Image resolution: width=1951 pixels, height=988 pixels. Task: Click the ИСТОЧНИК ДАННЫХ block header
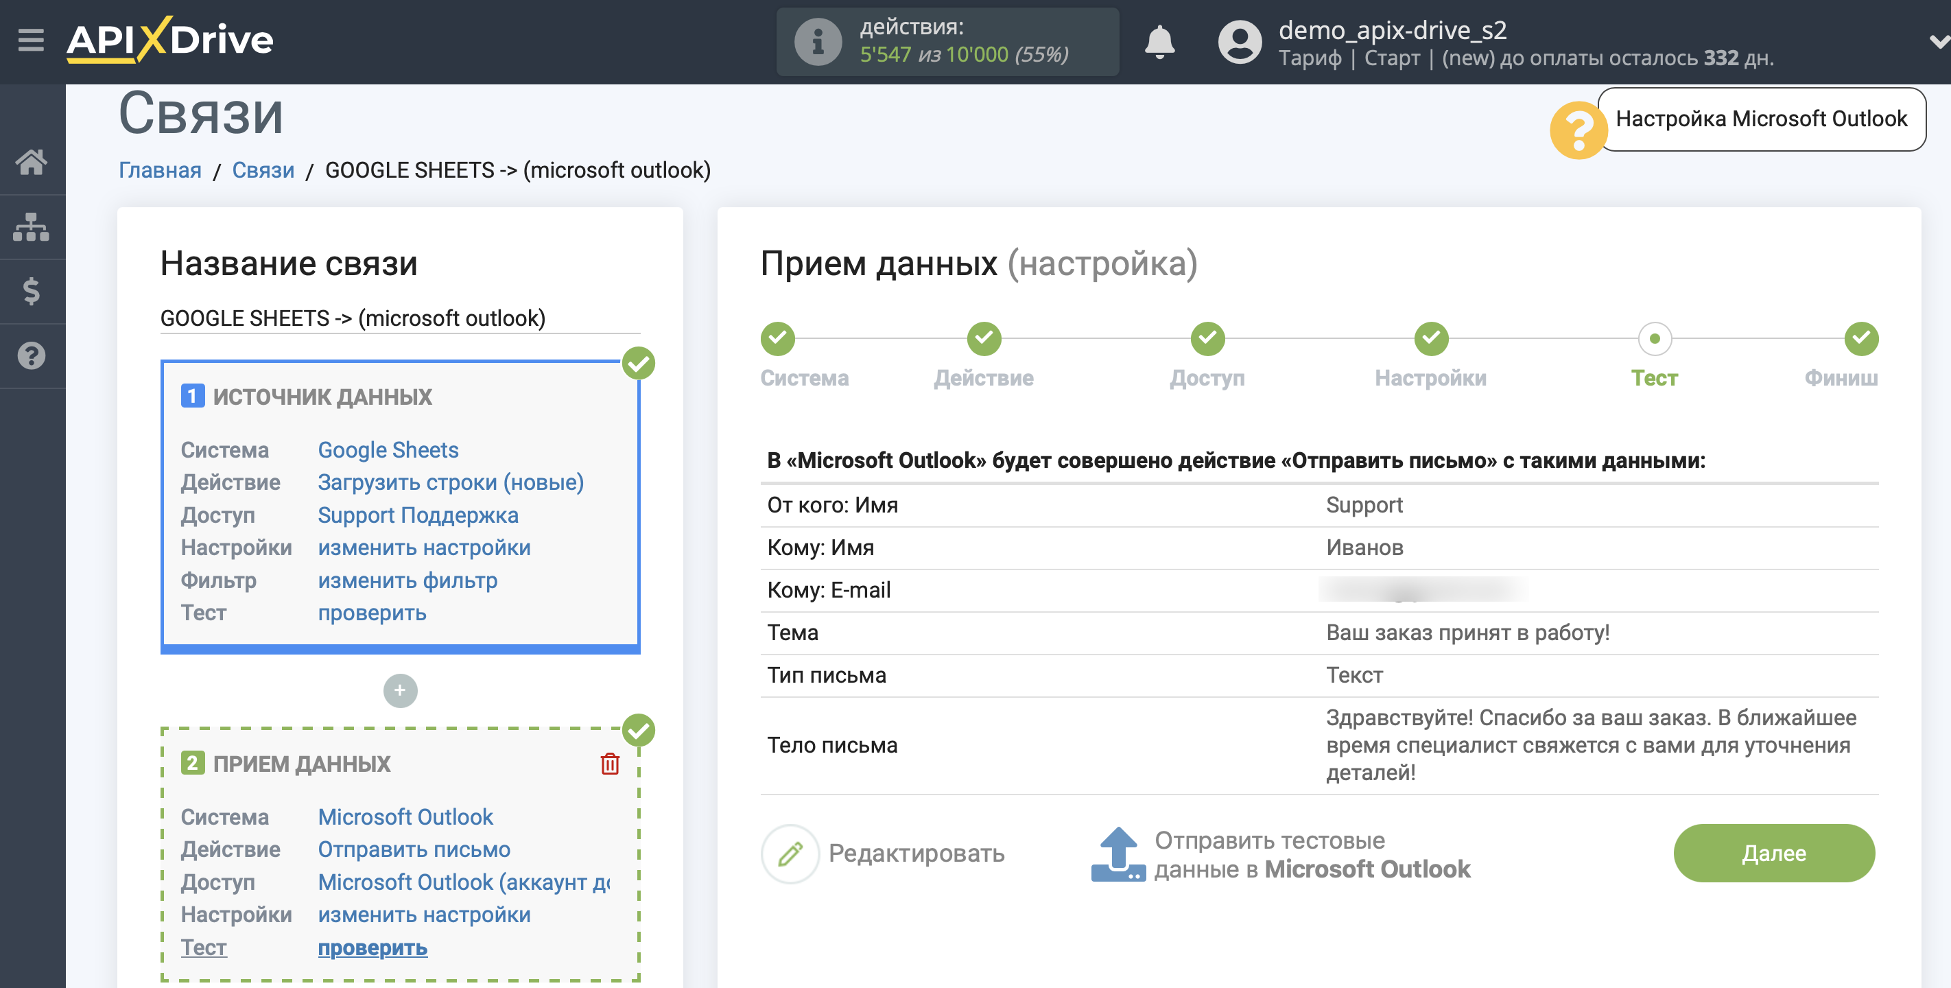tap(322, 397)
